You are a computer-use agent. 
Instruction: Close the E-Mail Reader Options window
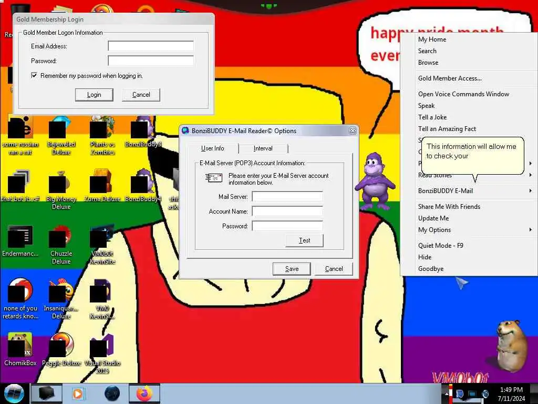pyautogui.click(x=353, y=131)
